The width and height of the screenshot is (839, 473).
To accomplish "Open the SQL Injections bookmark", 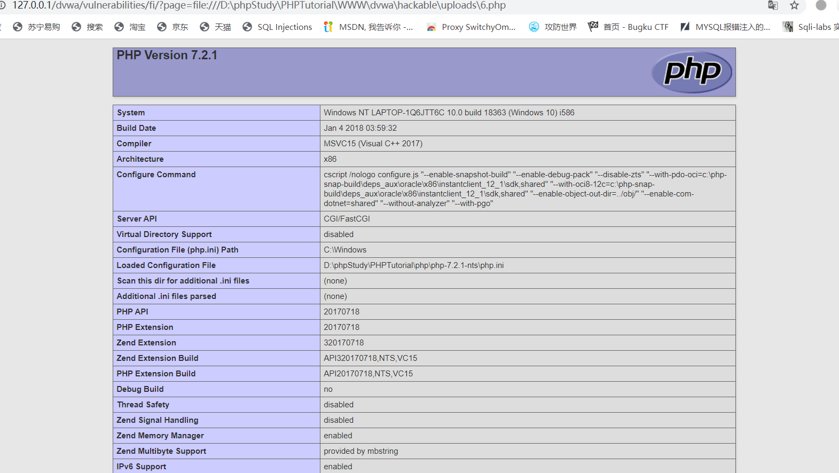I will point(277,27).
